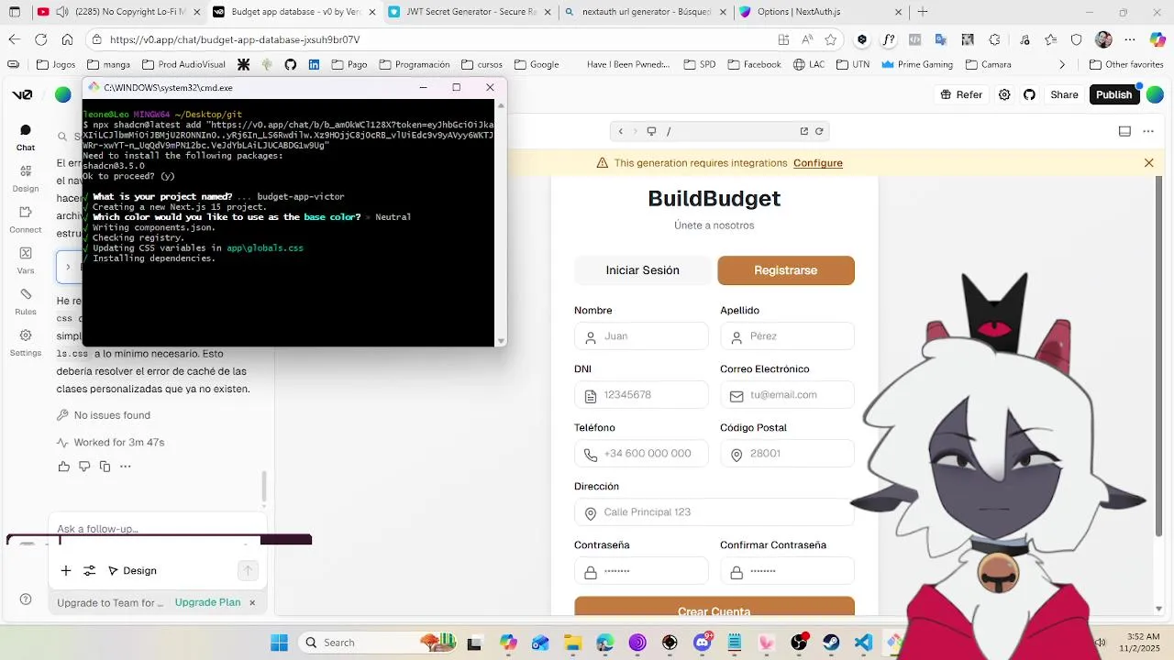Image resolution: width=1174 pixels, height=660 pixels.
Task: Focus the DNI input field
Action: 641,395
